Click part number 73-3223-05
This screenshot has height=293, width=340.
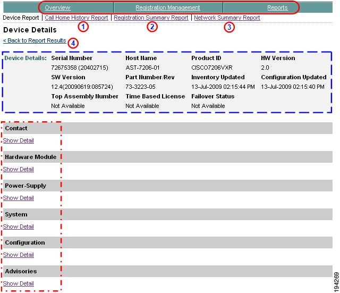[x=140, y=87]
